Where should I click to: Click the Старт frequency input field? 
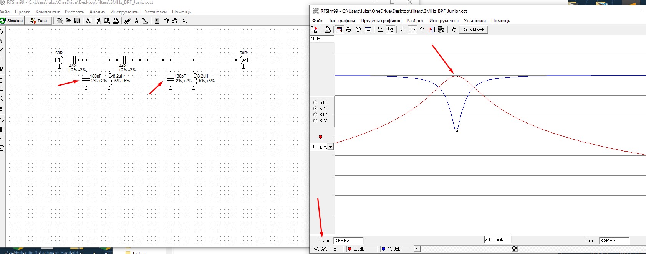[348, 241]
